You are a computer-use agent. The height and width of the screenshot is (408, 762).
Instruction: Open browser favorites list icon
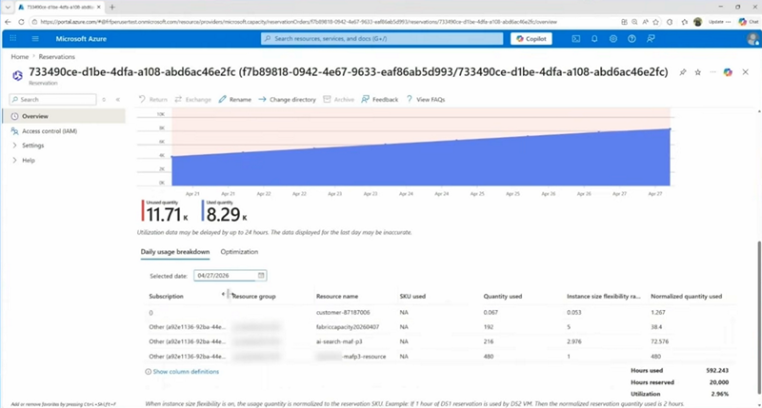pos(684,22)
